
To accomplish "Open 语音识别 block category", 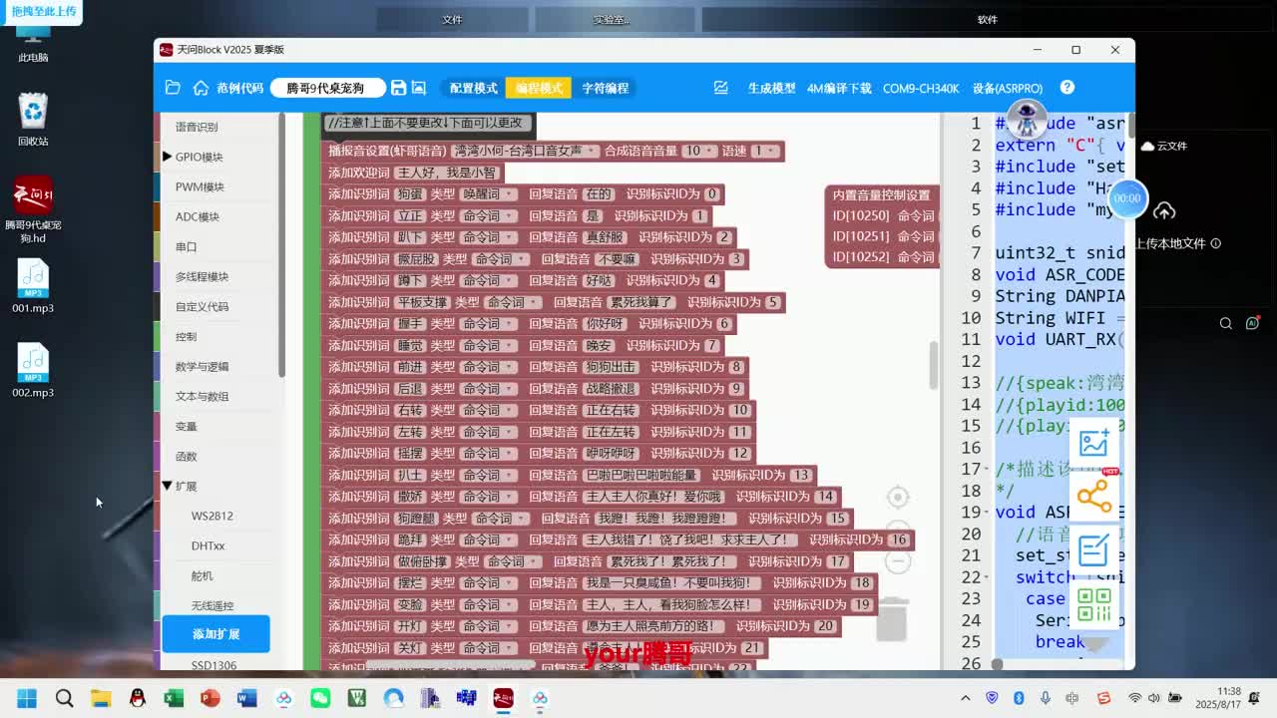I will coord(197,127).
